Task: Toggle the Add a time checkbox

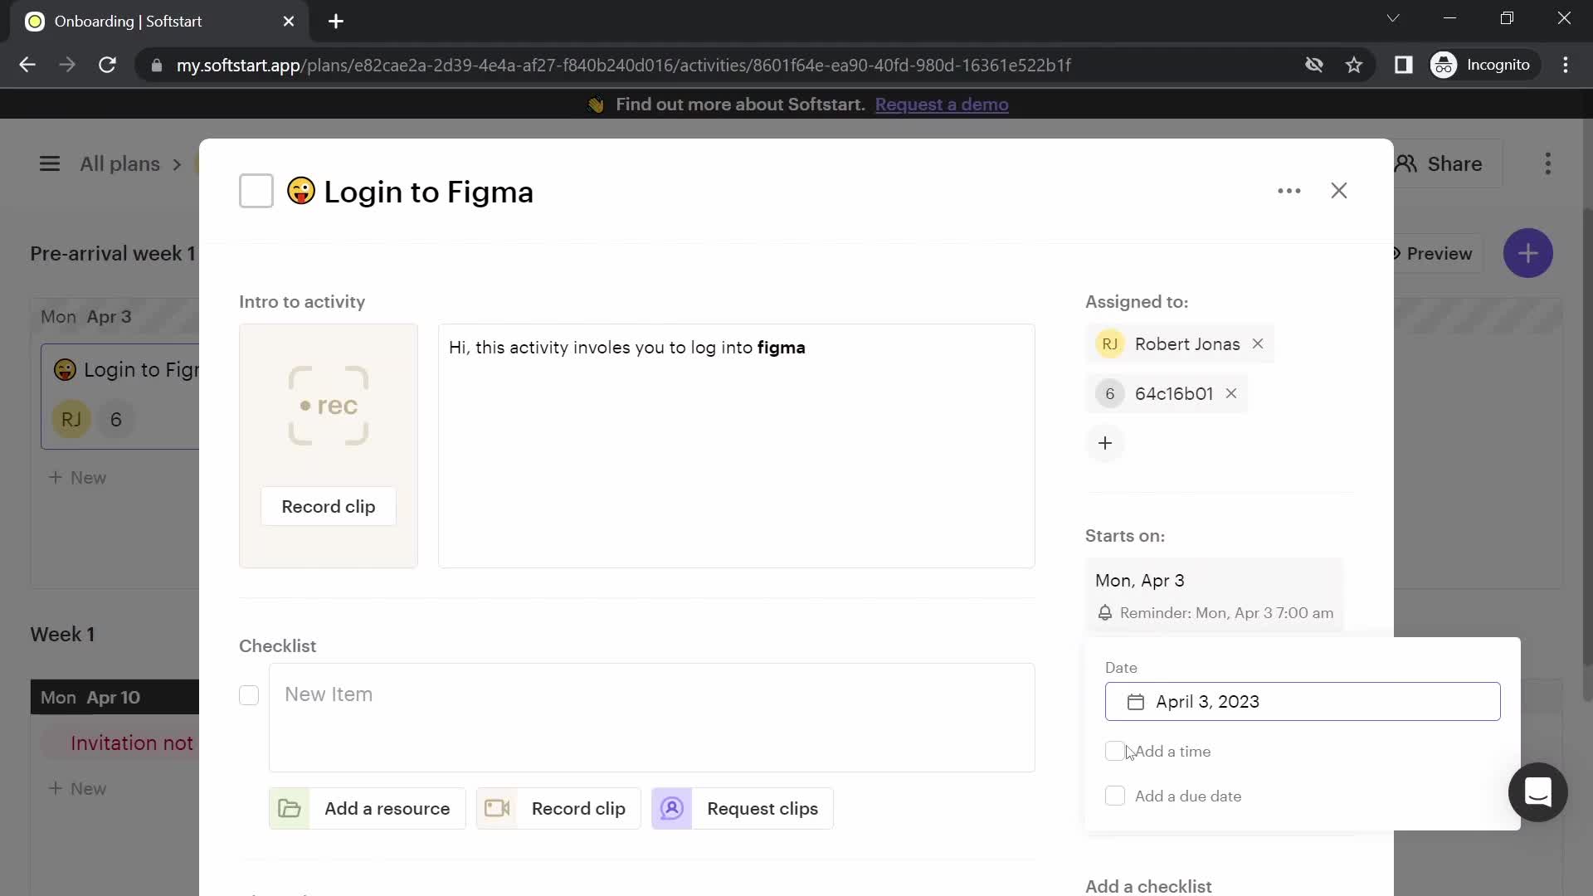Action: point(1113,752)
